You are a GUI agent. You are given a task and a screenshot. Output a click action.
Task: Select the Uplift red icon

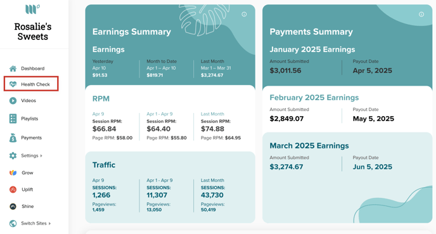(13, 190)
